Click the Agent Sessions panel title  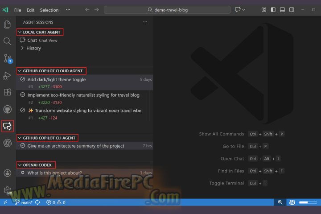[x=38, y=22]
